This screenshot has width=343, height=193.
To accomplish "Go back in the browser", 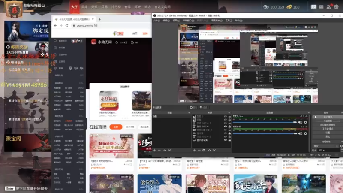I will pos(55,26).
